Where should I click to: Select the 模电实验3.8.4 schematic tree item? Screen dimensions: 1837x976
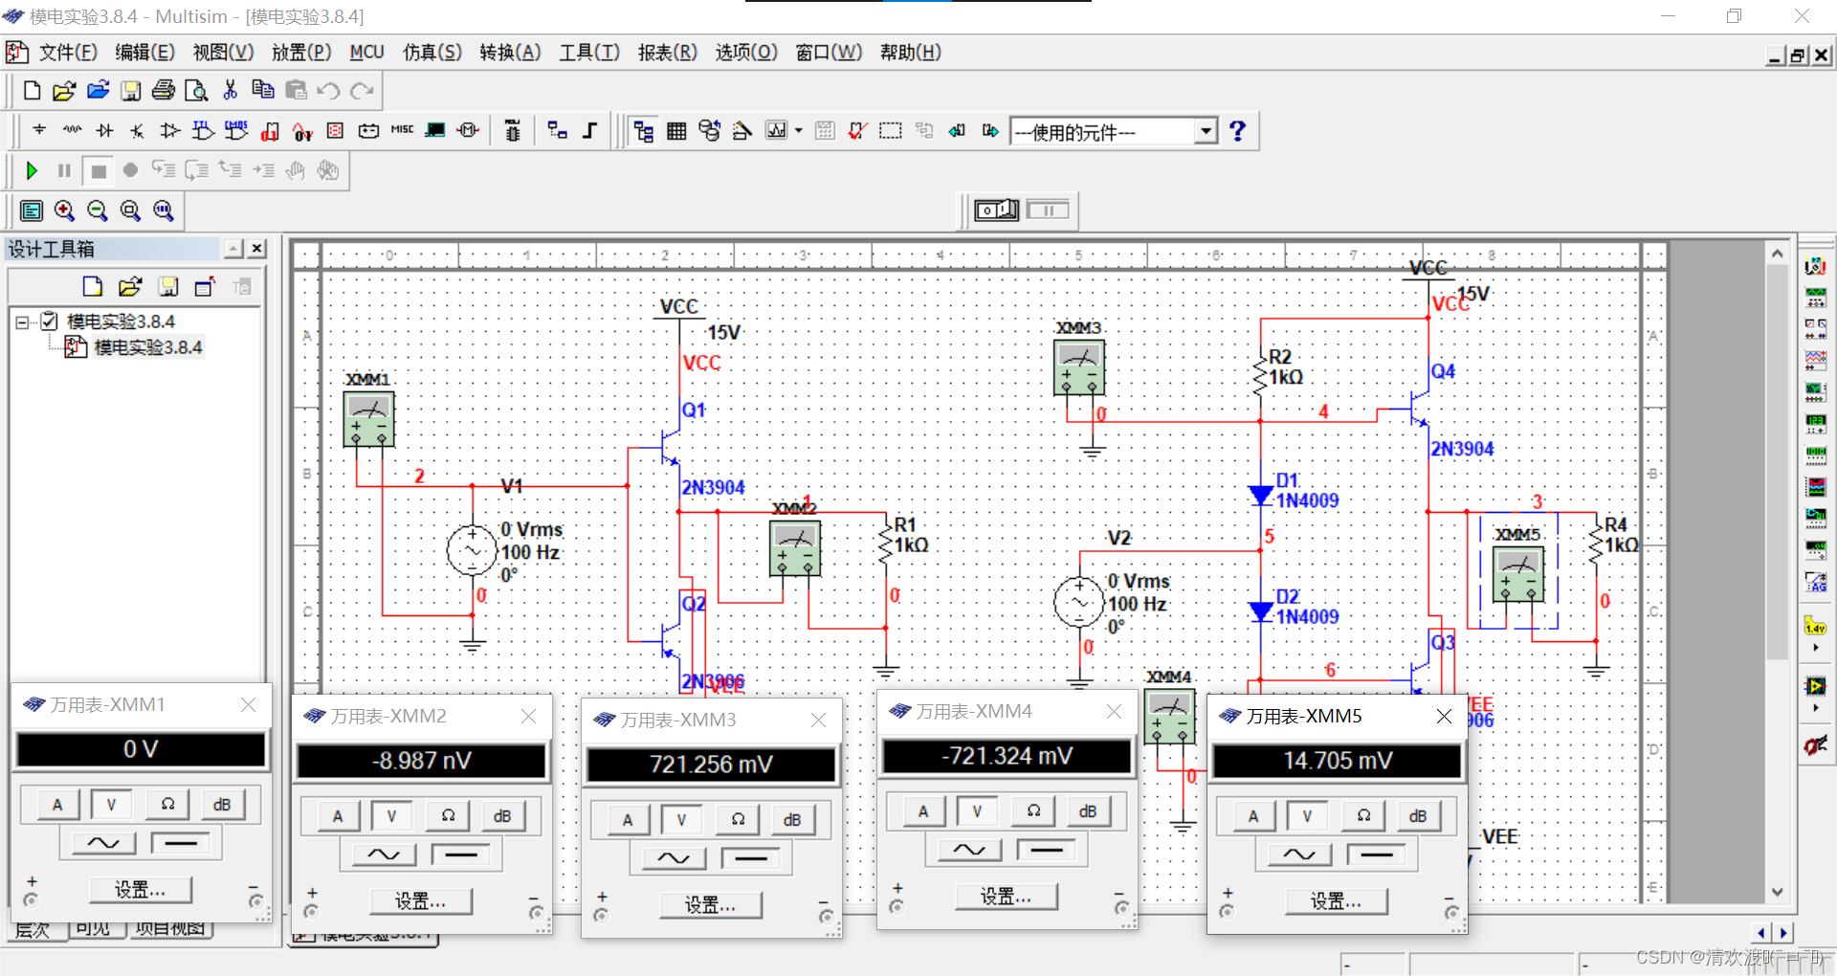tap(147, 347)
